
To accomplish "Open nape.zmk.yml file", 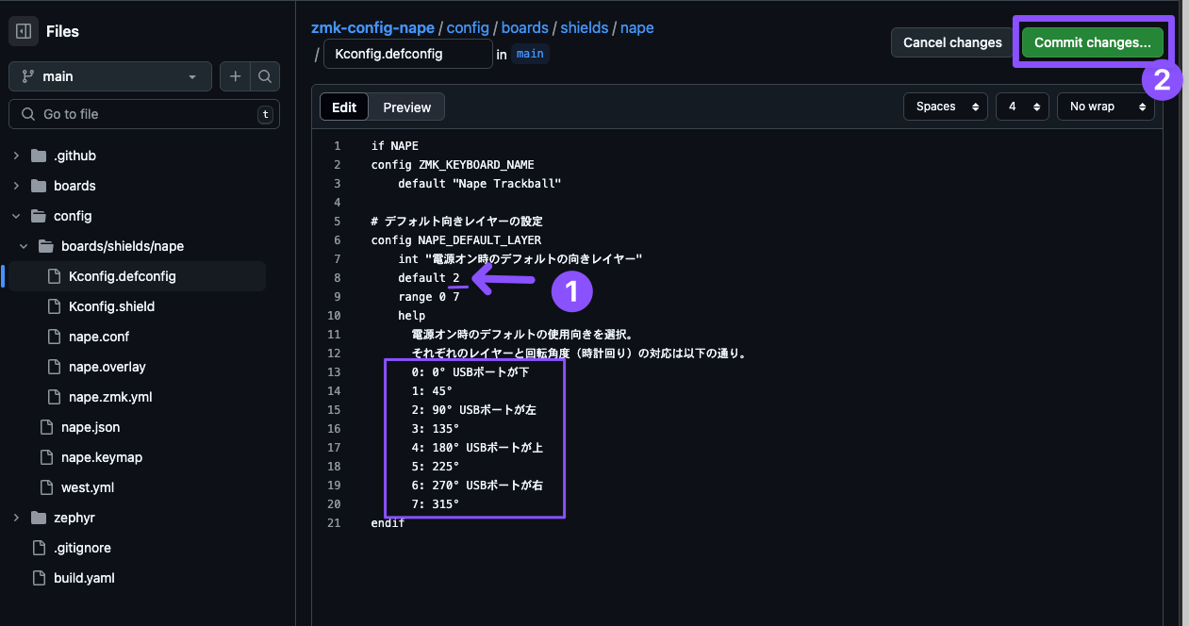I will [x=110, y=397].
